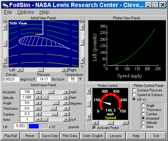This screenshot has width=168, height=141.
Task: Decrease Angle with its left arrow
Action: click(38, 103)
